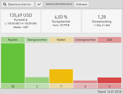Select the Halten rating header
This screenshot has height=94, width=123.
[x=61, y=40]
